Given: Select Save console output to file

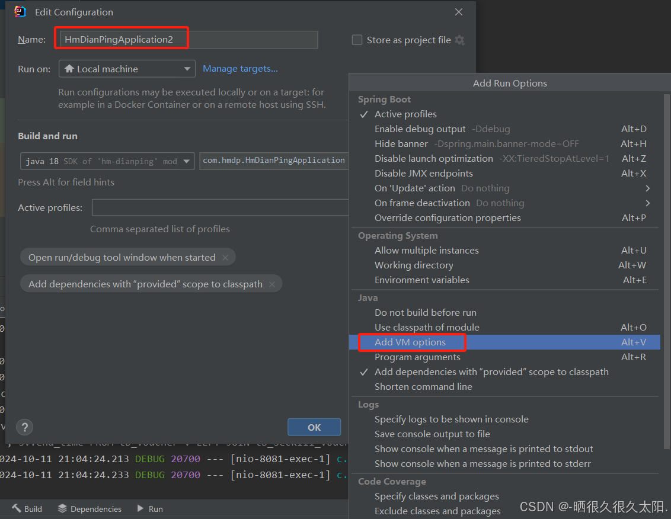Looking at the screenshot, I should point(506,434).
